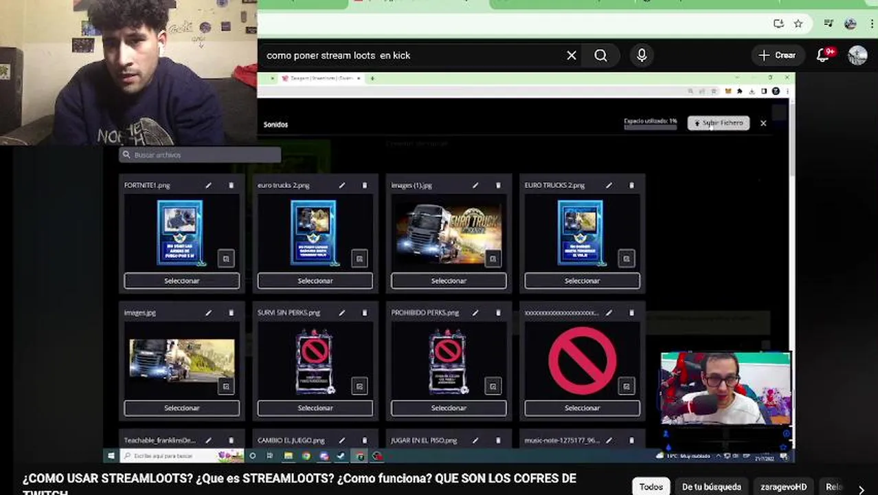Rename images.jpg with the pencil icon
The image size is (878, 495).
[x=208, y=312]
